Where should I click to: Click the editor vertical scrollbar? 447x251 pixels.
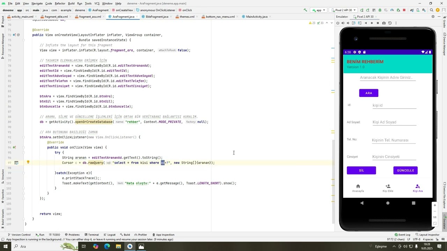(333, 181)
